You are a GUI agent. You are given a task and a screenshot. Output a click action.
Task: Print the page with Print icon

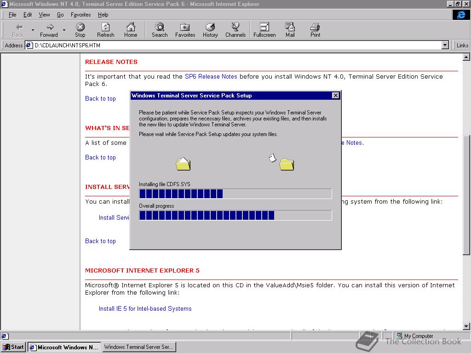click(x=315, y=27)
